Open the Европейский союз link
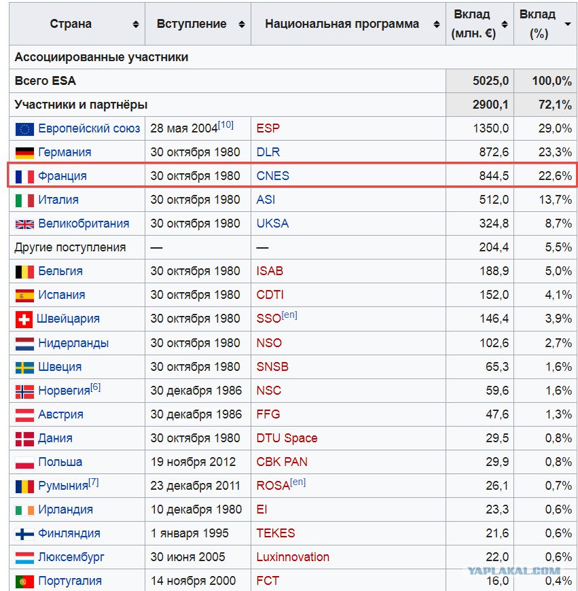The image size is (578, 591). [89, 128]
